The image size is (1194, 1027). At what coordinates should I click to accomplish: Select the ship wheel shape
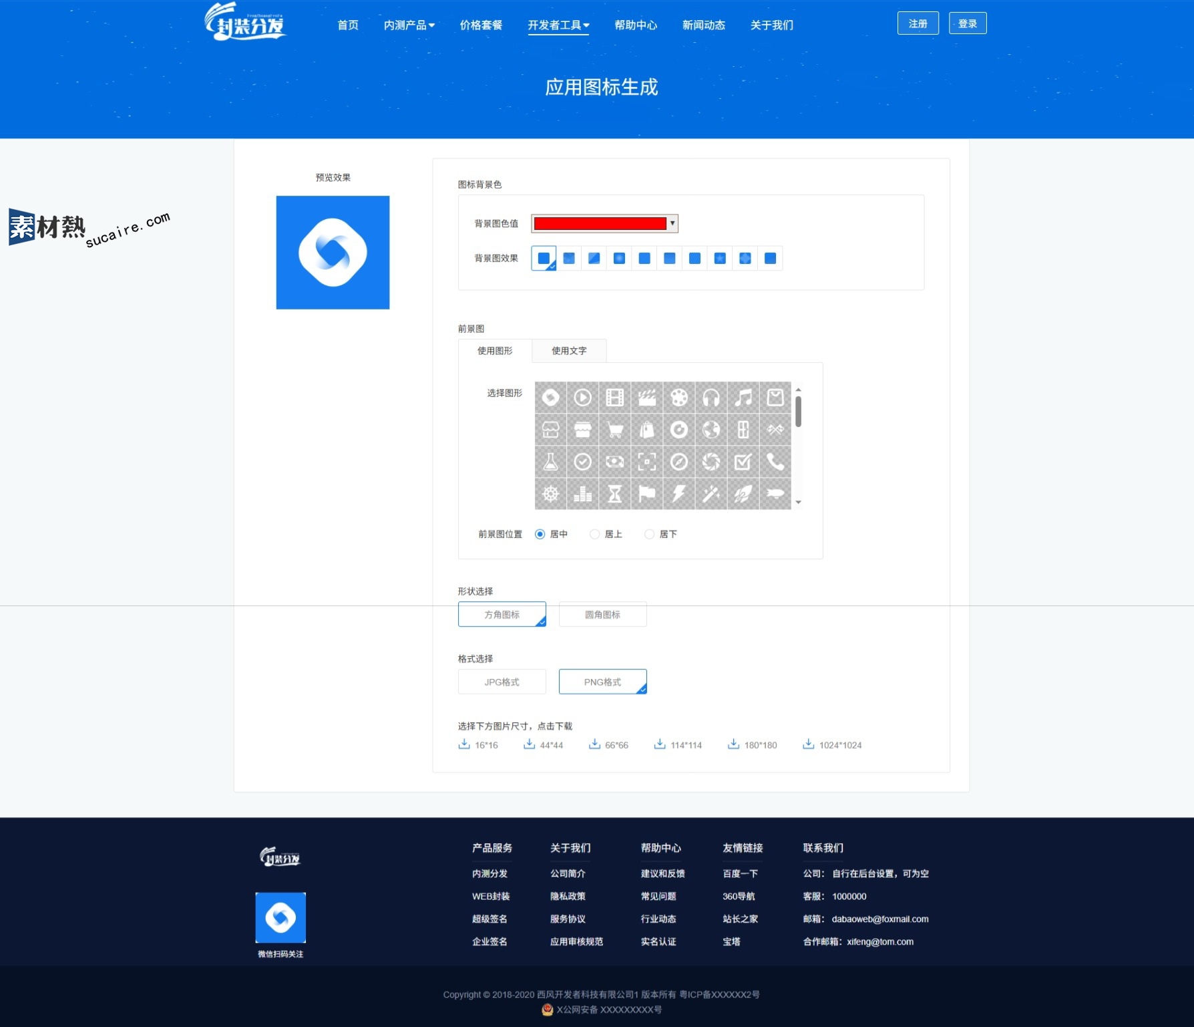550,494
